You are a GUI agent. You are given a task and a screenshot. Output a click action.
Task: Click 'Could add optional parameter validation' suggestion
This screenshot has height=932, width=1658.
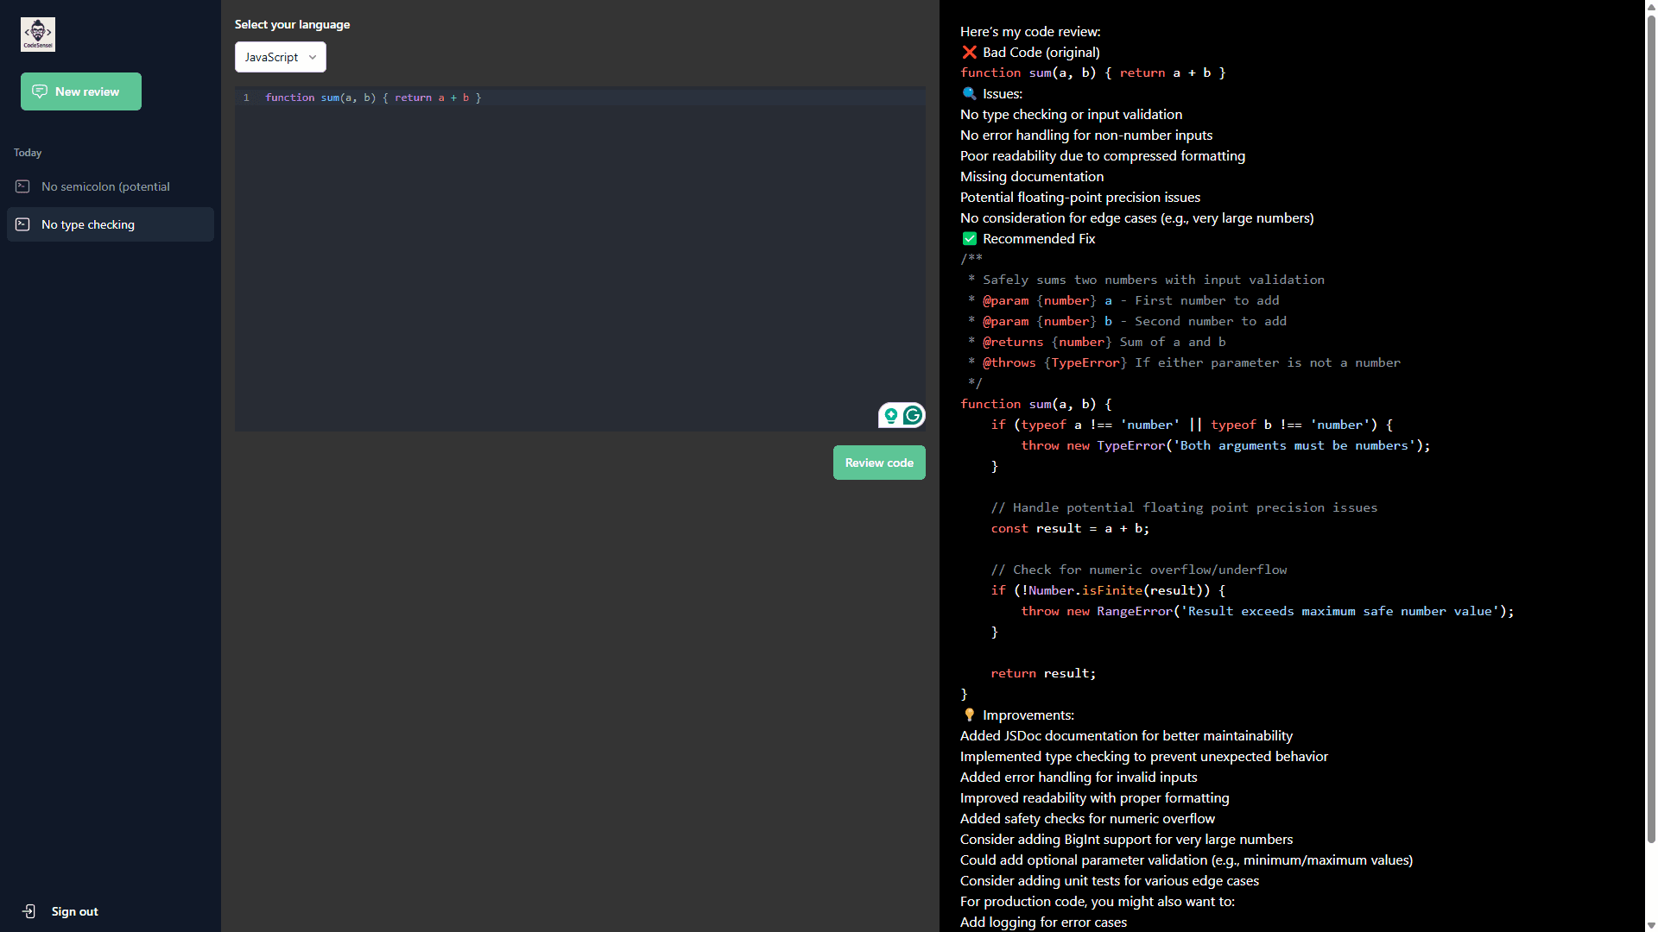click(x=1186, y=860)
